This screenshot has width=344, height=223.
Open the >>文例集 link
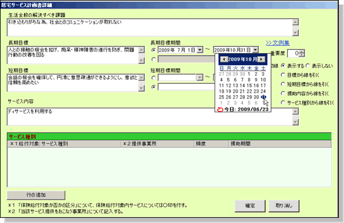pyautogui.click(x=278, y=43)
